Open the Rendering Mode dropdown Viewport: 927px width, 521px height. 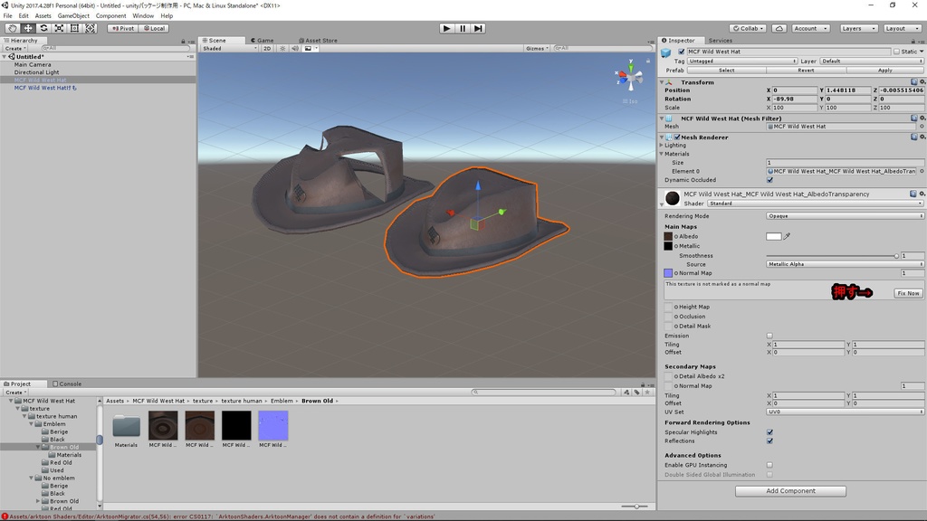pyautogui.click(x=844, y=216)
